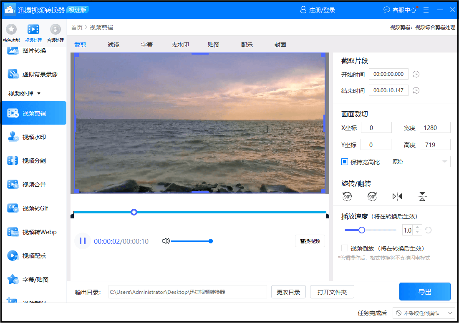Flip video horizontally
The image size is (459, 323).
click(x=397, y=196)
